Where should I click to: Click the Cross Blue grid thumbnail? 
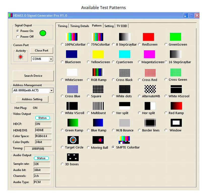[x=73, y=89]
